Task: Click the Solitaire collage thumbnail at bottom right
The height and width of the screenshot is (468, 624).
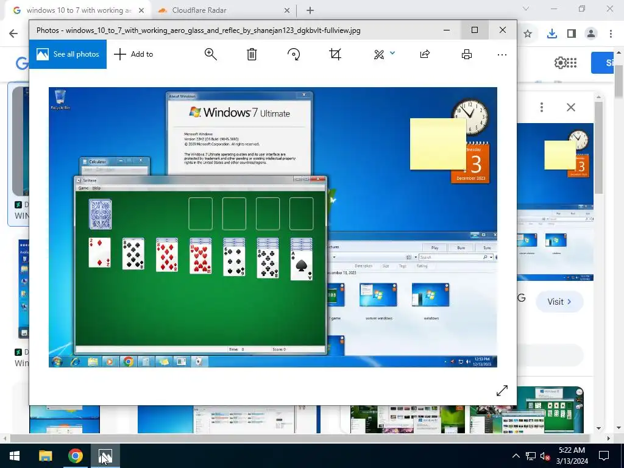Action: [526, 410]
